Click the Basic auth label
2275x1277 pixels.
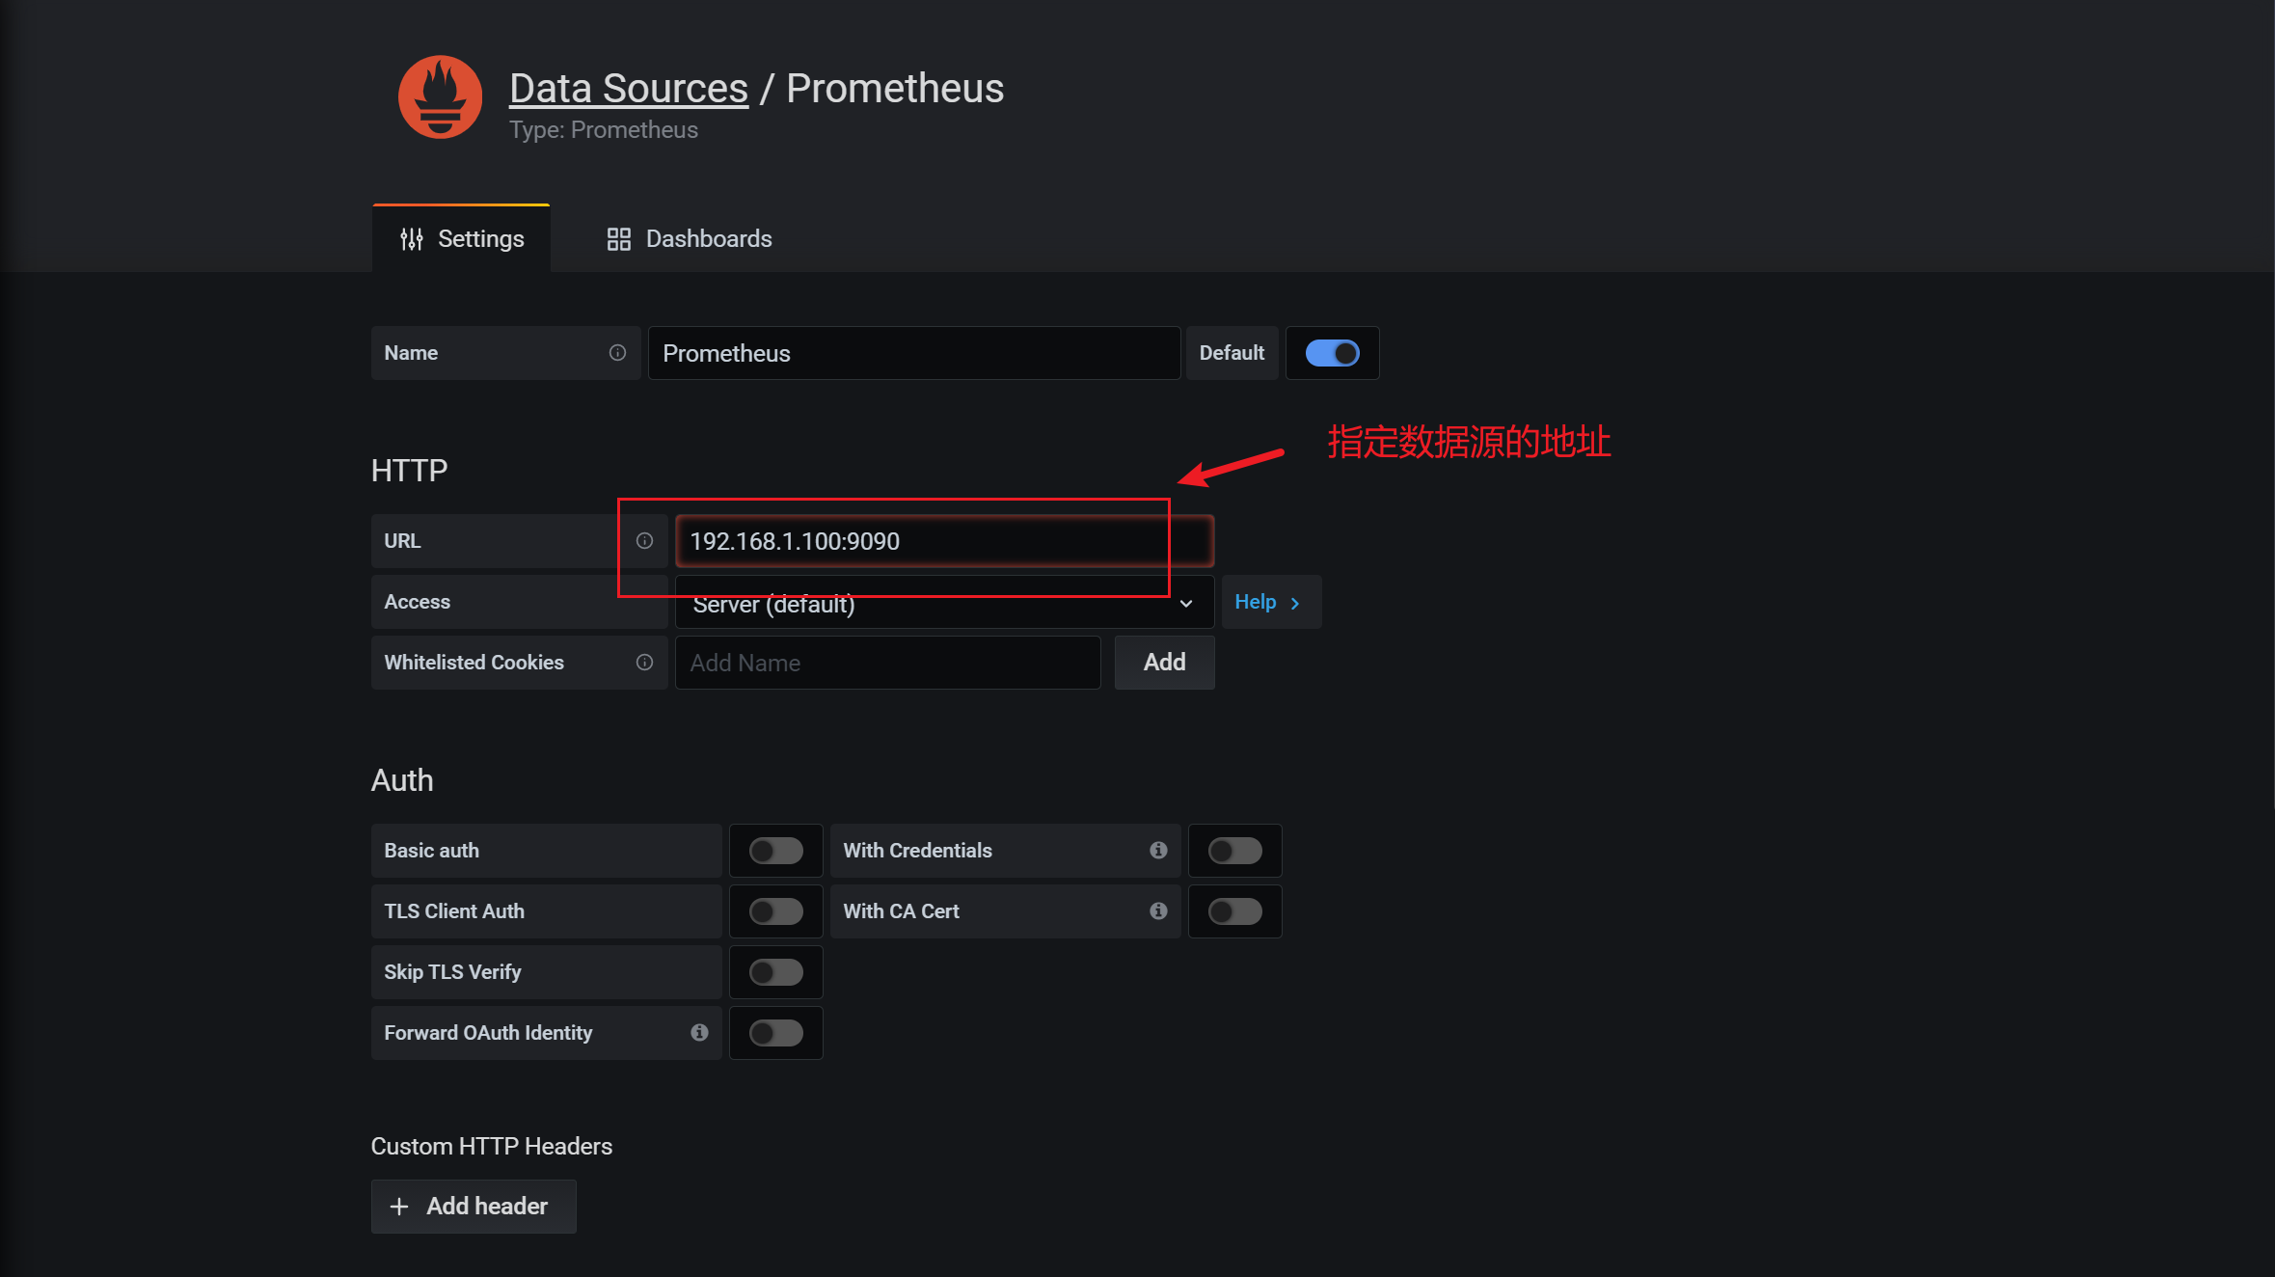point(431,851)
